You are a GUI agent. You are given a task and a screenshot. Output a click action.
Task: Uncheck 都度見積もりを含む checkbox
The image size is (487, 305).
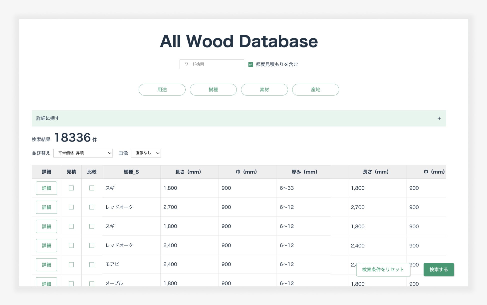[x=250, y=64]
